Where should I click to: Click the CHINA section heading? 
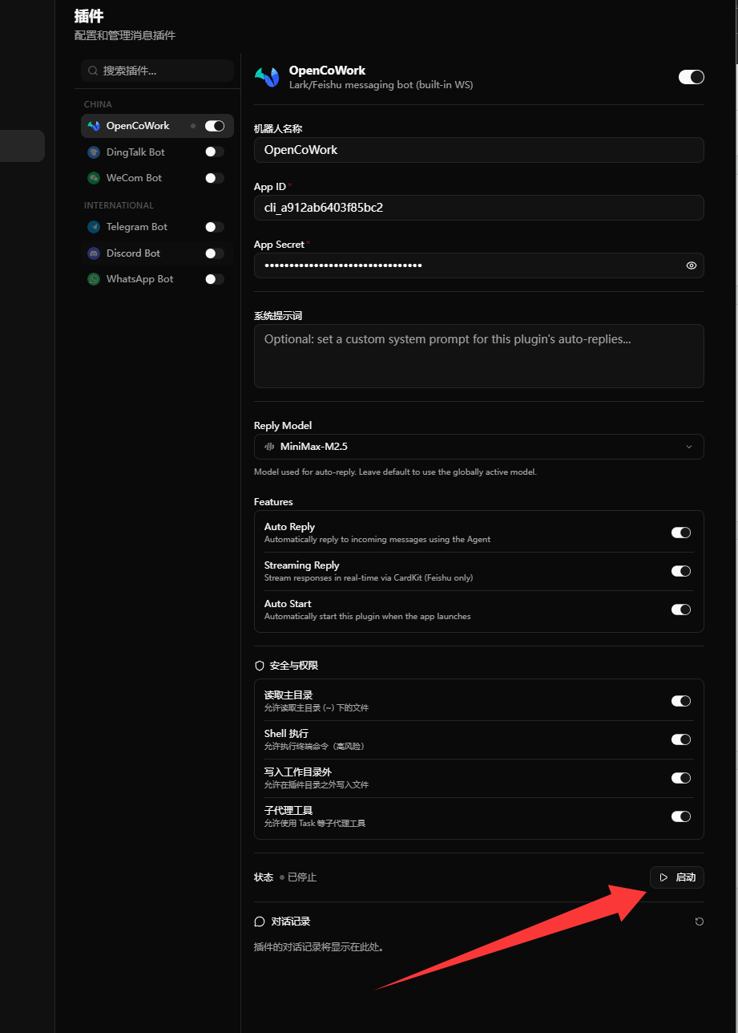(x=98, y=104)
